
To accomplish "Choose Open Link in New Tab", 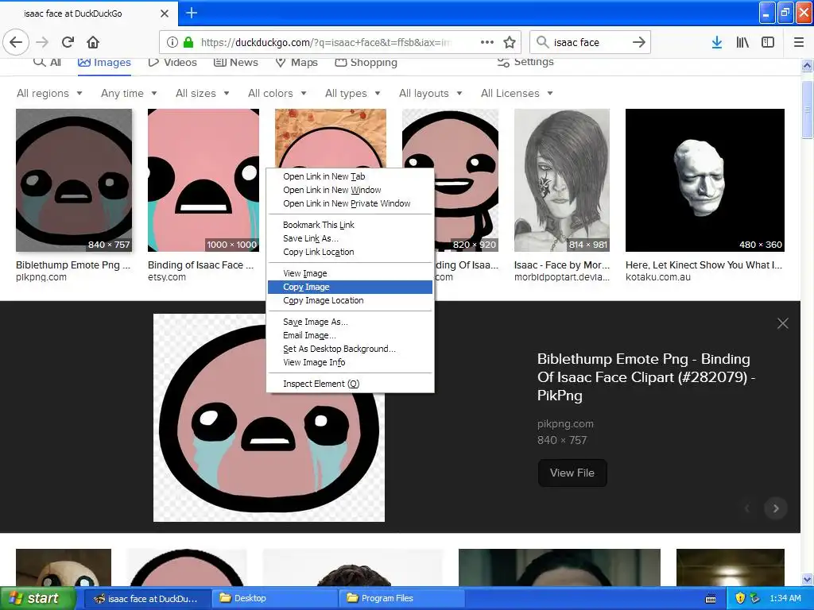I will 350,176.
